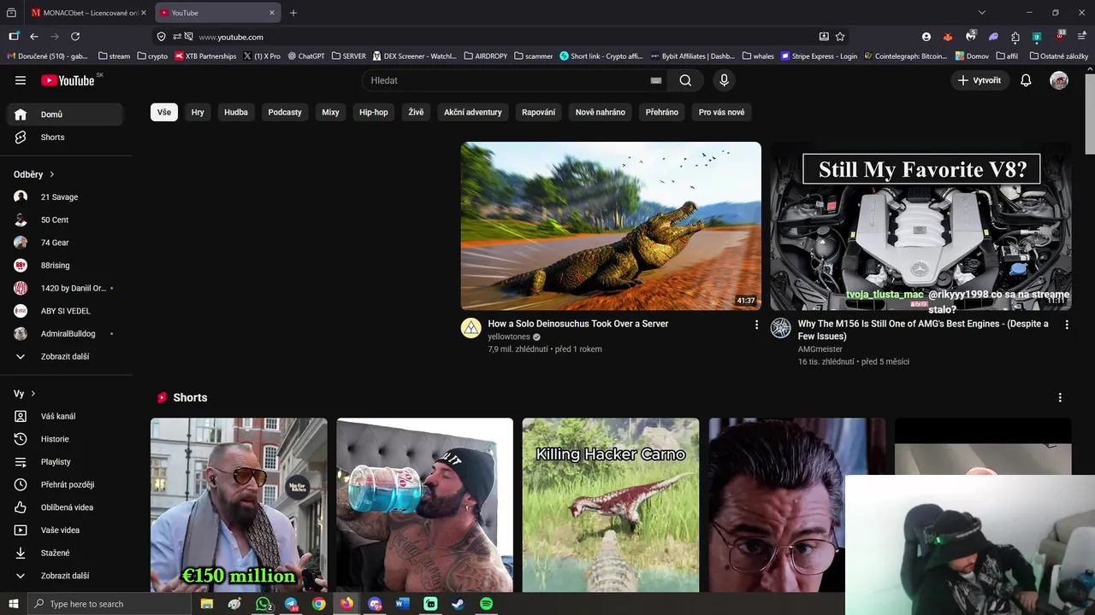Expand subscriptions with Zobrazit další

65,357
